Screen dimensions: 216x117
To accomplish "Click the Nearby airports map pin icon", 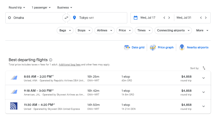I will [182, 47].
